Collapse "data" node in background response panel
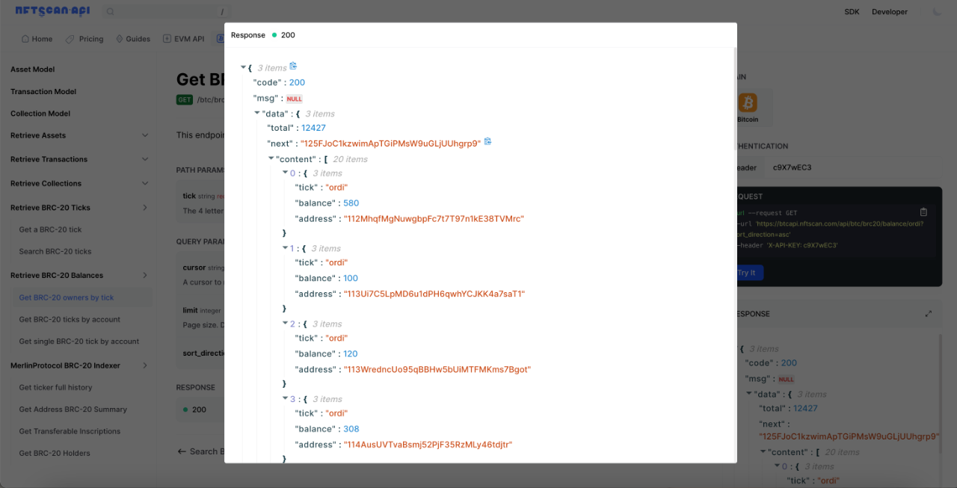This screenshot has width=957, height=488. tap(749, 394)
